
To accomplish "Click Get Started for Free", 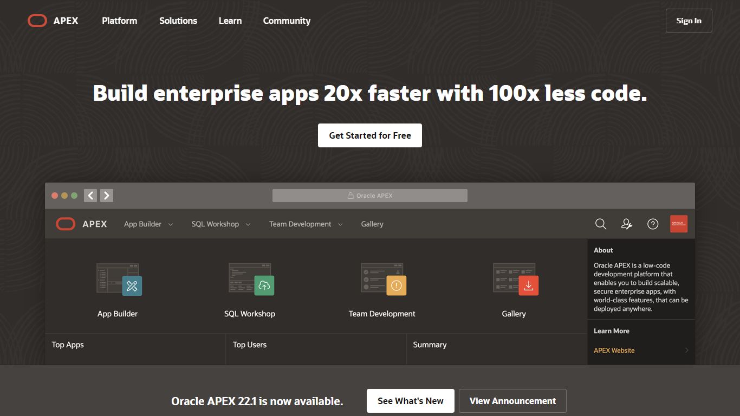I will (x=370, y=135).
